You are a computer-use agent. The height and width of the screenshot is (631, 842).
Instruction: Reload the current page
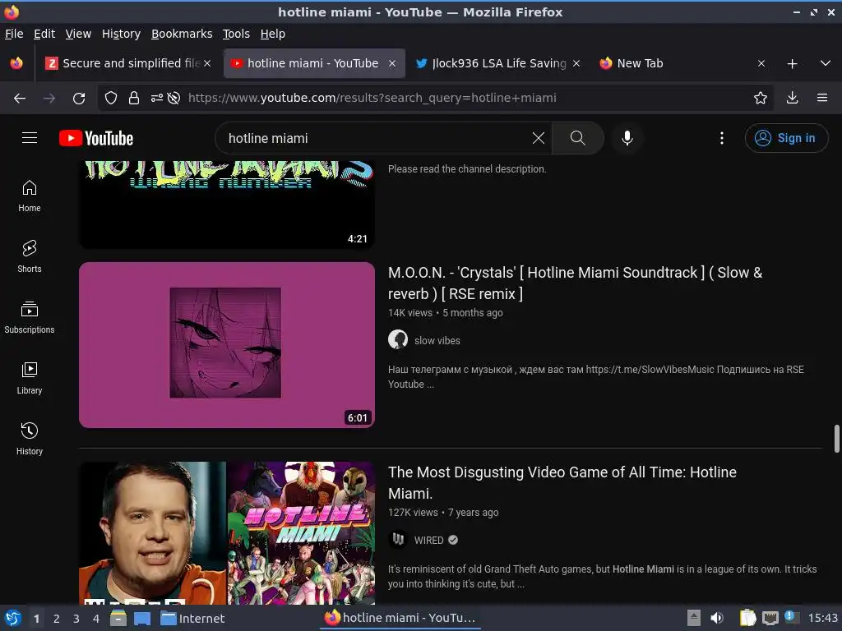[79, 98]
